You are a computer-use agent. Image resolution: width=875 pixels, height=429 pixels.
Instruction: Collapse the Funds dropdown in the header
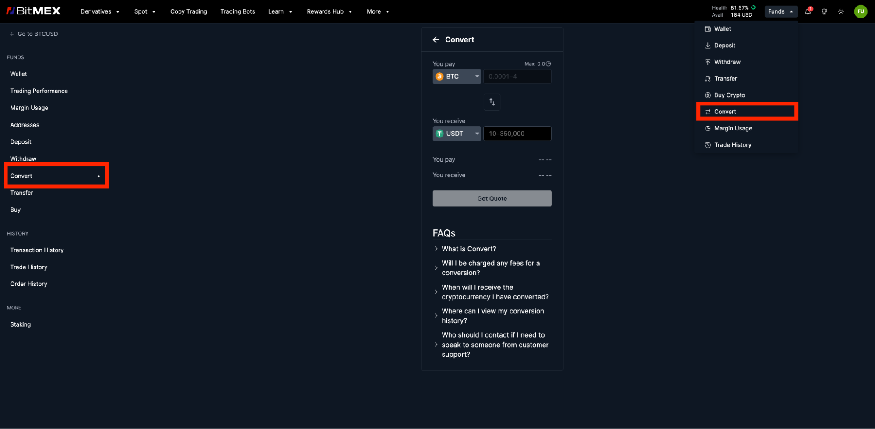tap(780, 11)
